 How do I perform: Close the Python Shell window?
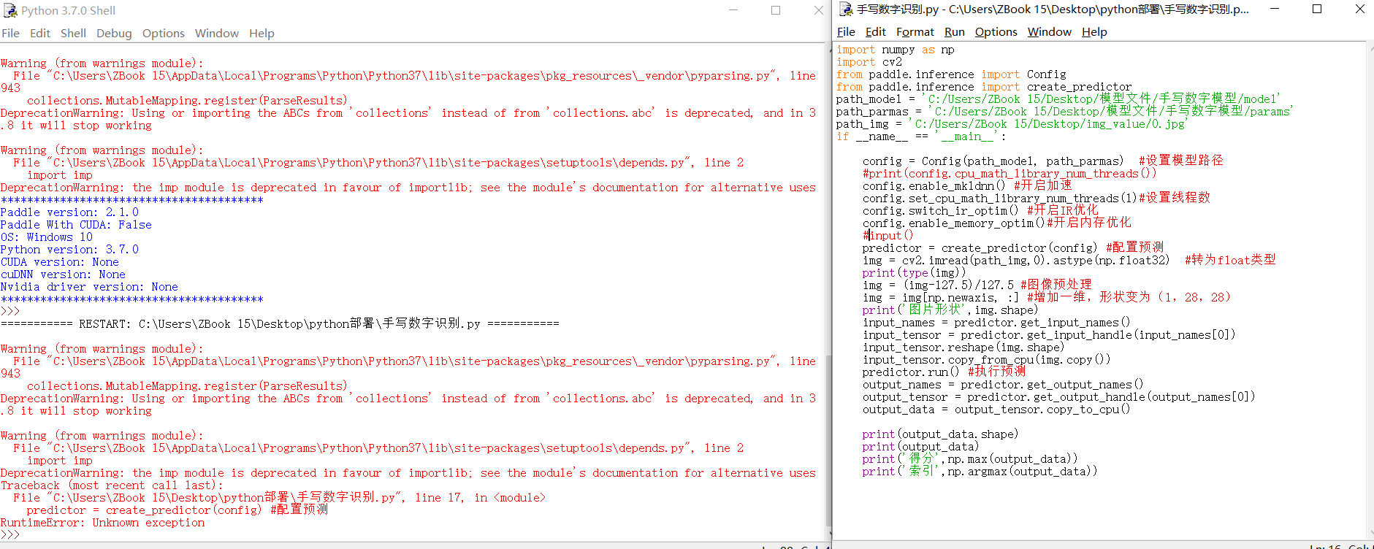point(819,10)
